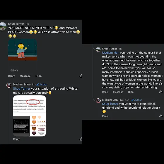Open Shug Turner's avatar on census reply
The height and width of the screenshot is (164, 164).
(98, 49)
